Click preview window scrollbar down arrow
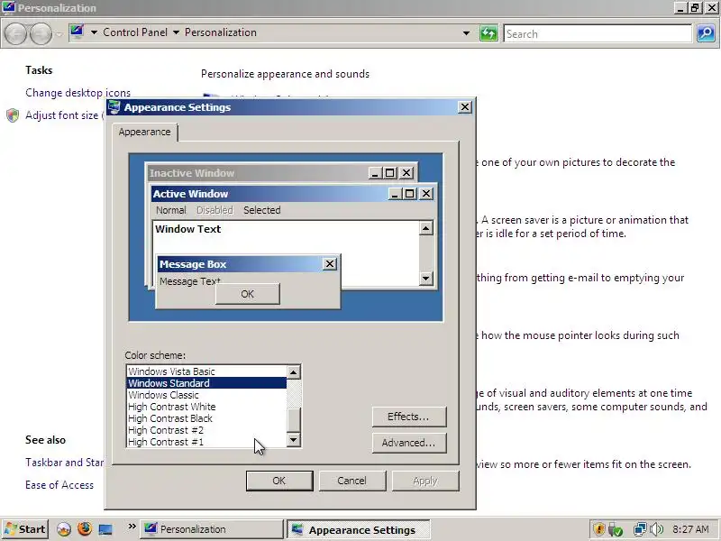Screen dimensions: 721x541 coord(425,279)
